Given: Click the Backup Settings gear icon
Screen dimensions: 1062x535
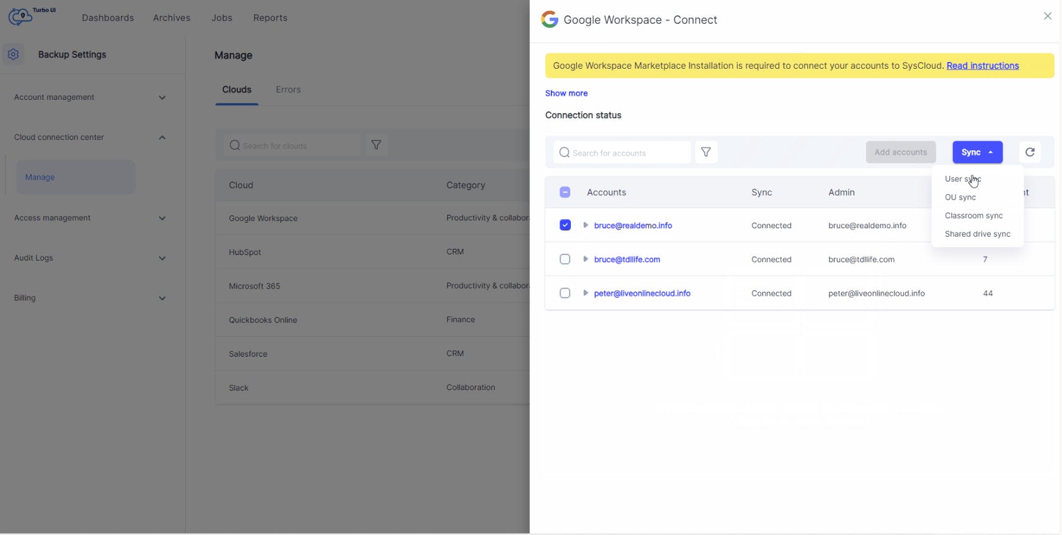Looking at the screenshot, I should pos(13,54).
